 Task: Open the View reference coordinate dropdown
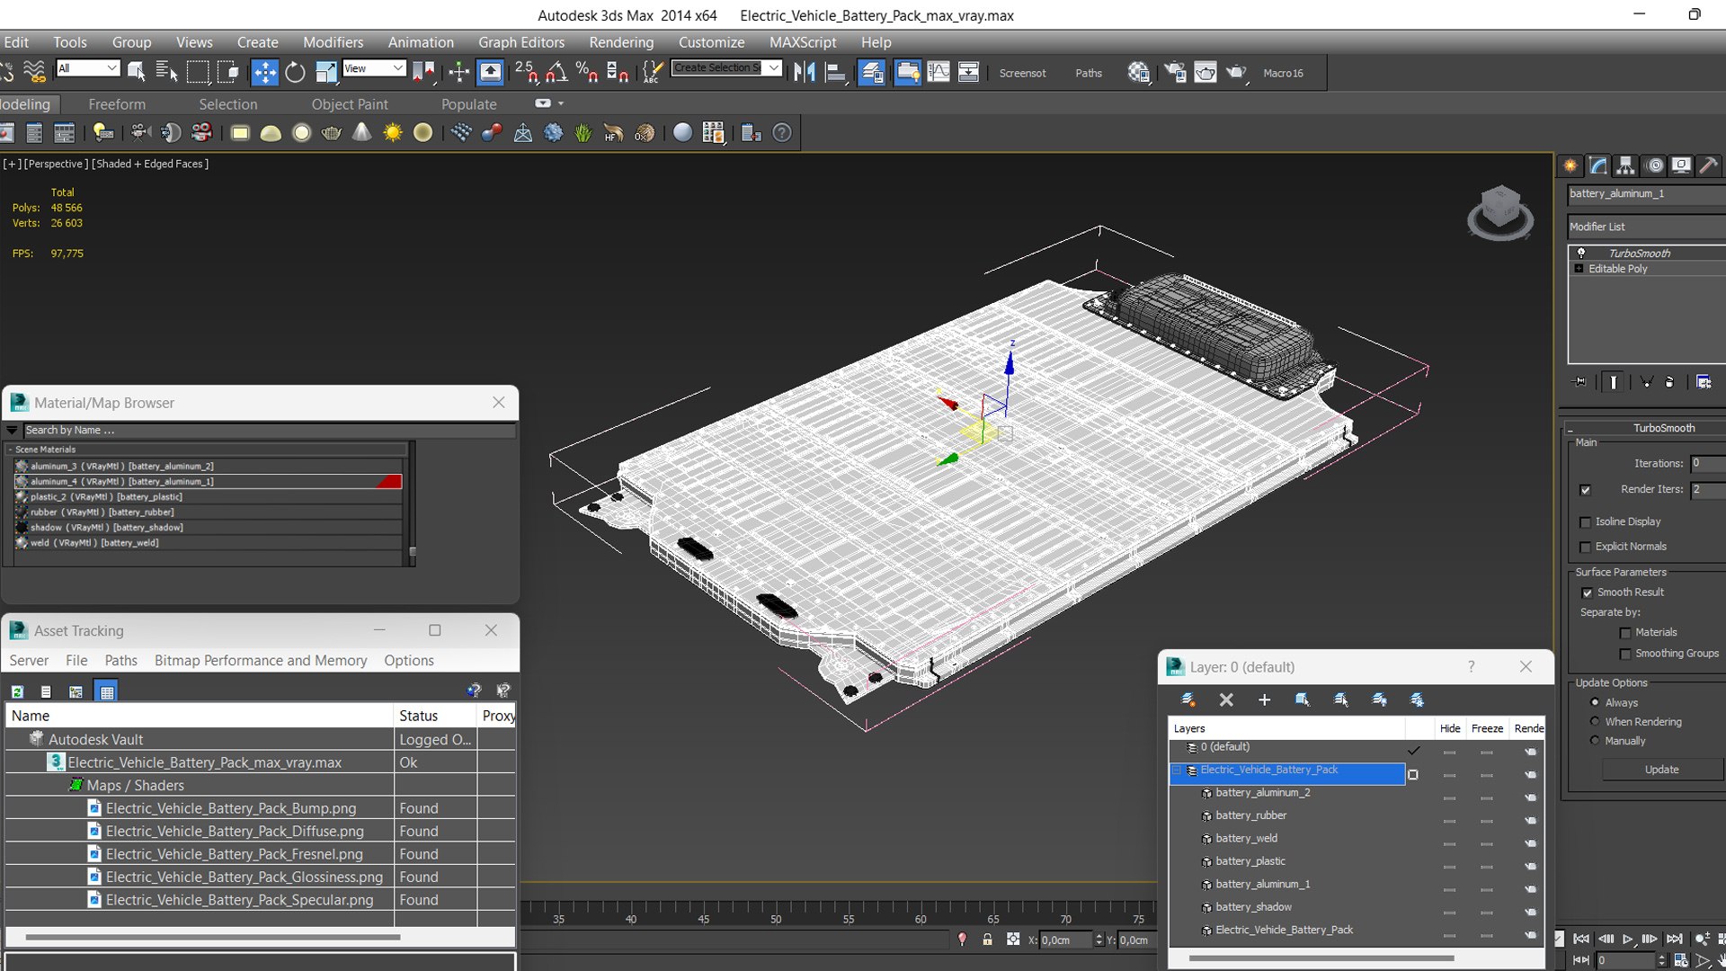374,68
